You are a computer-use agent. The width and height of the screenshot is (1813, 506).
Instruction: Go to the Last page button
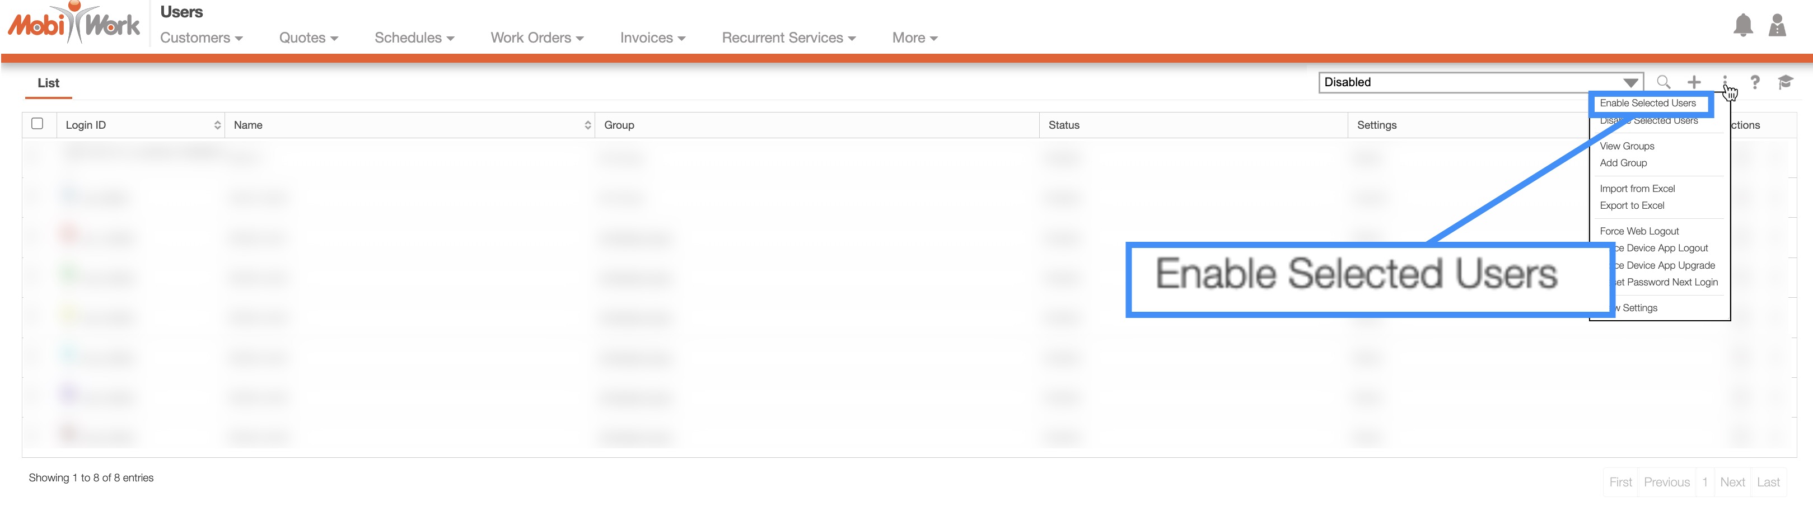1768,482
